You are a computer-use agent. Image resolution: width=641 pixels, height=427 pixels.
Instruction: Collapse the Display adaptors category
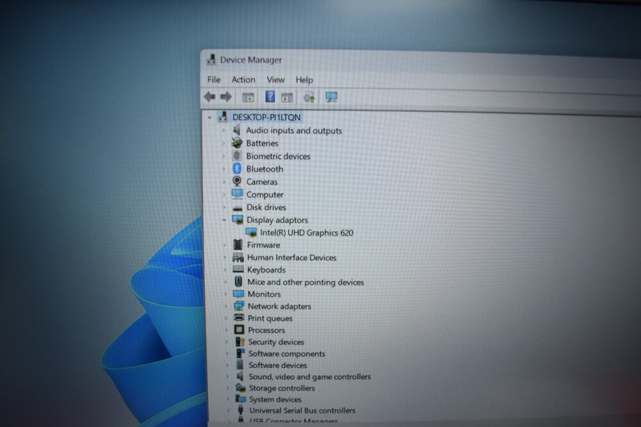[x=224, y=220]
